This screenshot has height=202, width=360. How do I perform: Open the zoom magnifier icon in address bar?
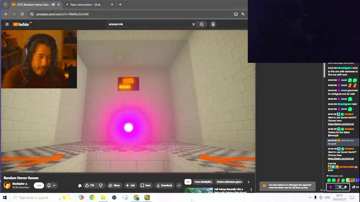click(x=243, y=14)
